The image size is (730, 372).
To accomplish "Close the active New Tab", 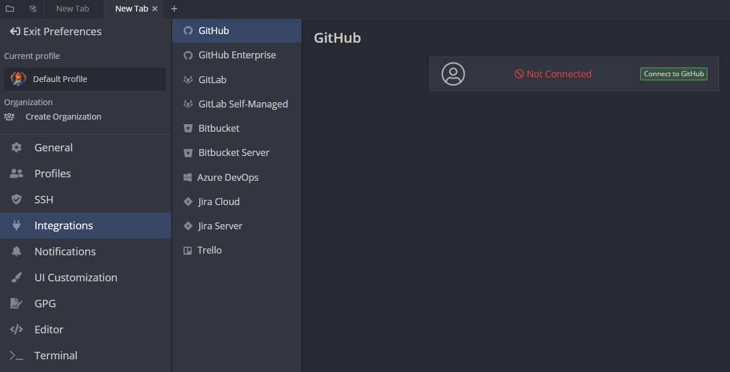I will tap(155, 9).
